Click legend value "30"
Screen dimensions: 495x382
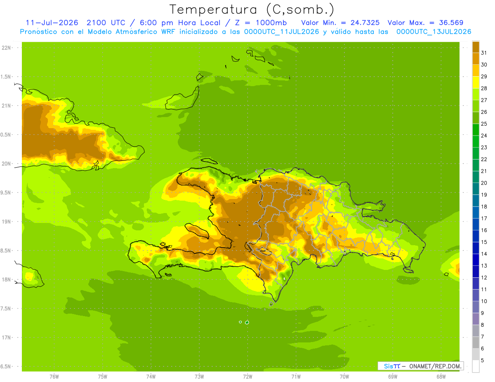pyautogui.click(x=484, y=65)
